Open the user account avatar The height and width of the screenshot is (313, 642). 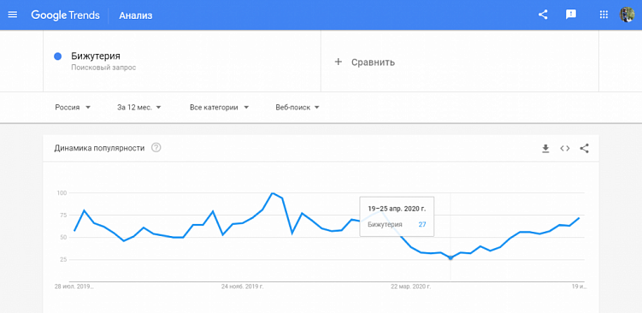click(x=627, y=15)
